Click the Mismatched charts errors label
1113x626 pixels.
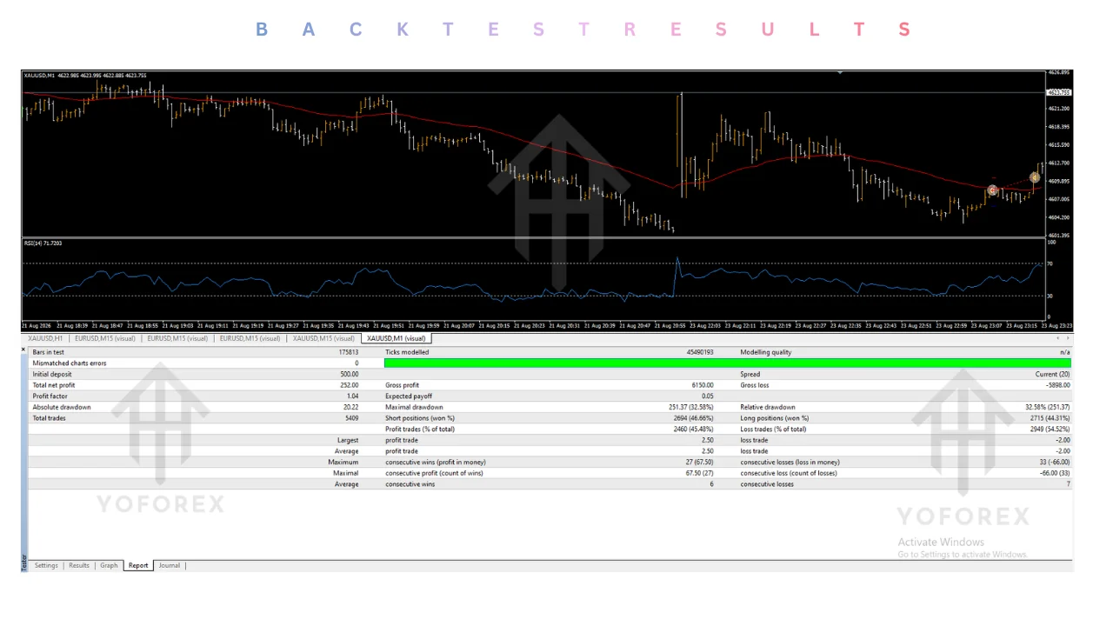pyautogui.click(x=70, y=363)
